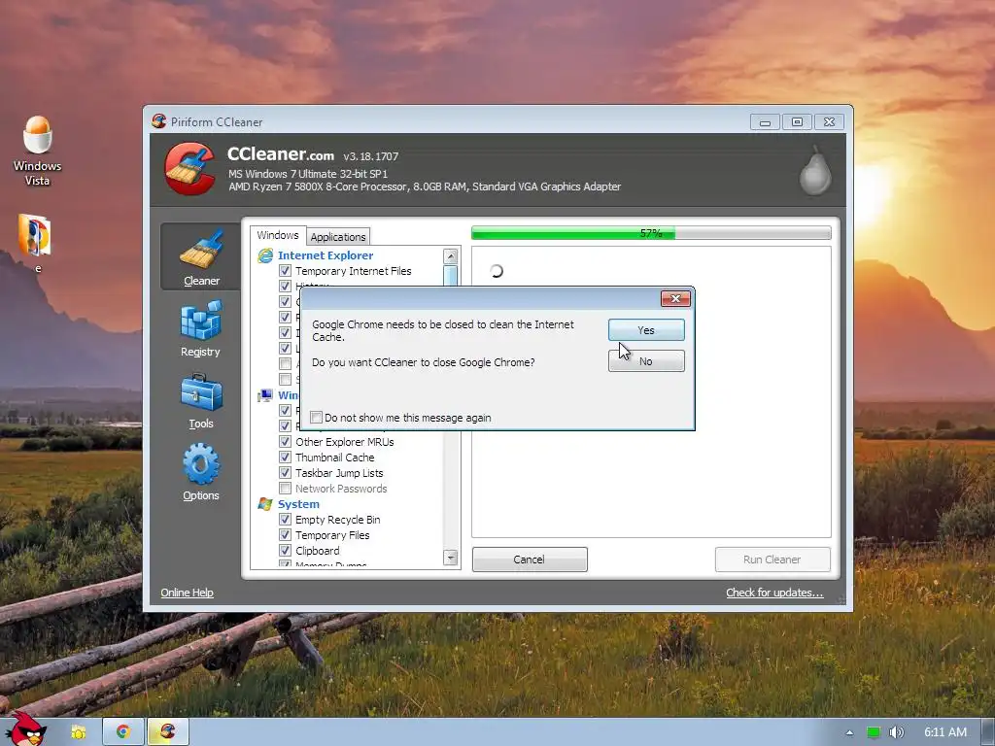The height and width of the screenshot is (746, 995).
Task: Click 'MS Windows 7 Ultimate 32-bit SP1' text
Action: click(x=308, y=174)
